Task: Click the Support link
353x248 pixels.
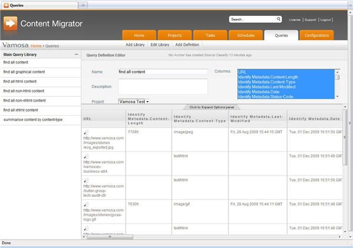Action: click(310, 20)
